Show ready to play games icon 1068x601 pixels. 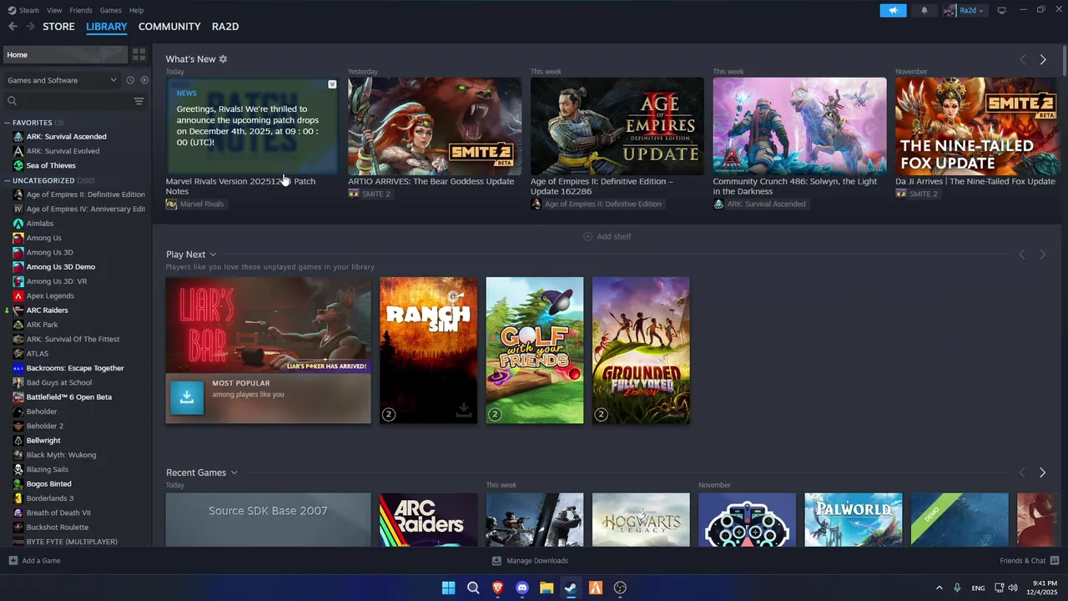pos(144,80)
